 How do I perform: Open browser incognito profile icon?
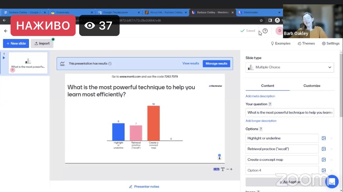(x=277, y=20)
